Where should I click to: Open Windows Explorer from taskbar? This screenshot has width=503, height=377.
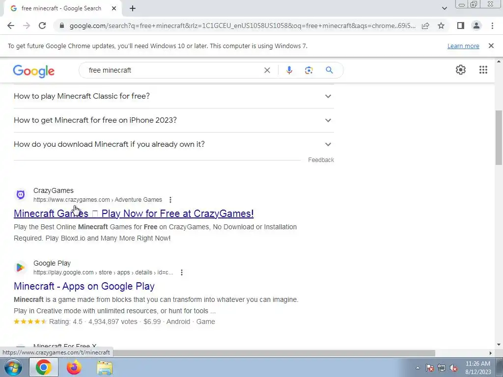click(x=105, y=368)
